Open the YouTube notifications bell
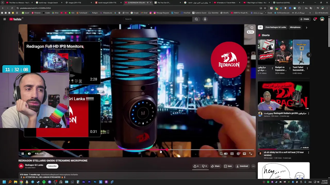The height and width of the screenshot is (185, 330). [x=315, y=19]
